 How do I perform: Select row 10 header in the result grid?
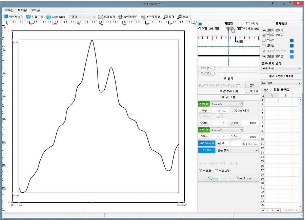[262, 139]
